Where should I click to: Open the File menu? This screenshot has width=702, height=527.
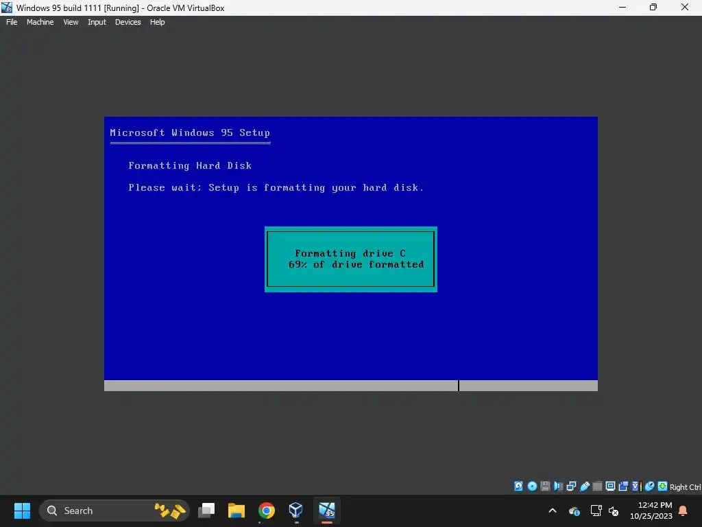point(12,22)
